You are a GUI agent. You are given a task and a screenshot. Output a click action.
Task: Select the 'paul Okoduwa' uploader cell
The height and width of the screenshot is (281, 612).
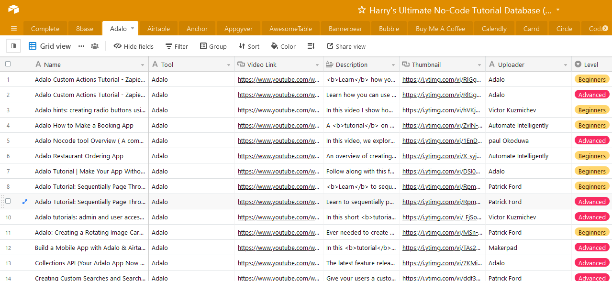tap(528, 140)
